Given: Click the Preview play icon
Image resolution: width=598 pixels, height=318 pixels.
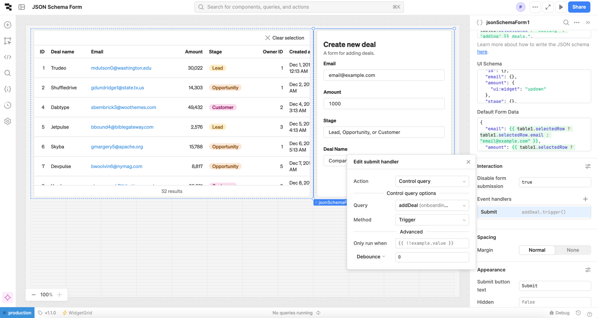Looking at the screenshot, I should (x=561, y=7).
